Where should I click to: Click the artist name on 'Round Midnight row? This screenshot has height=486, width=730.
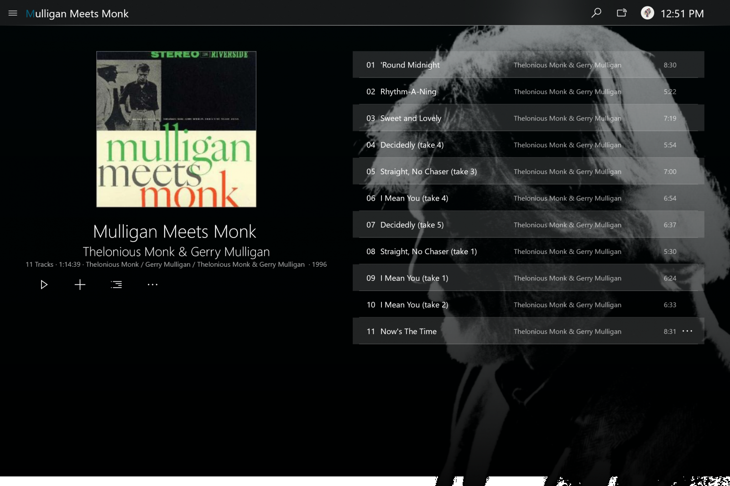coord(568,65)
